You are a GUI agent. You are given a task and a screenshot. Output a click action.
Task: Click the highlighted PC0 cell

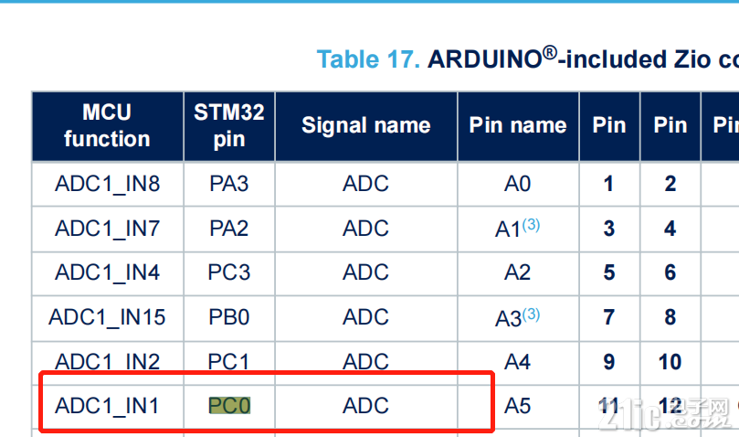pyautogui.click(x=229, y=406)
